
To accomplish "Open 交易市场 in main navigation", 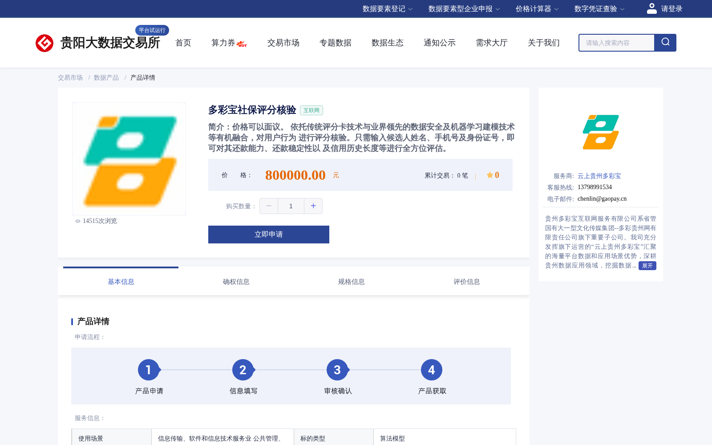I will (x=283, y=43).
